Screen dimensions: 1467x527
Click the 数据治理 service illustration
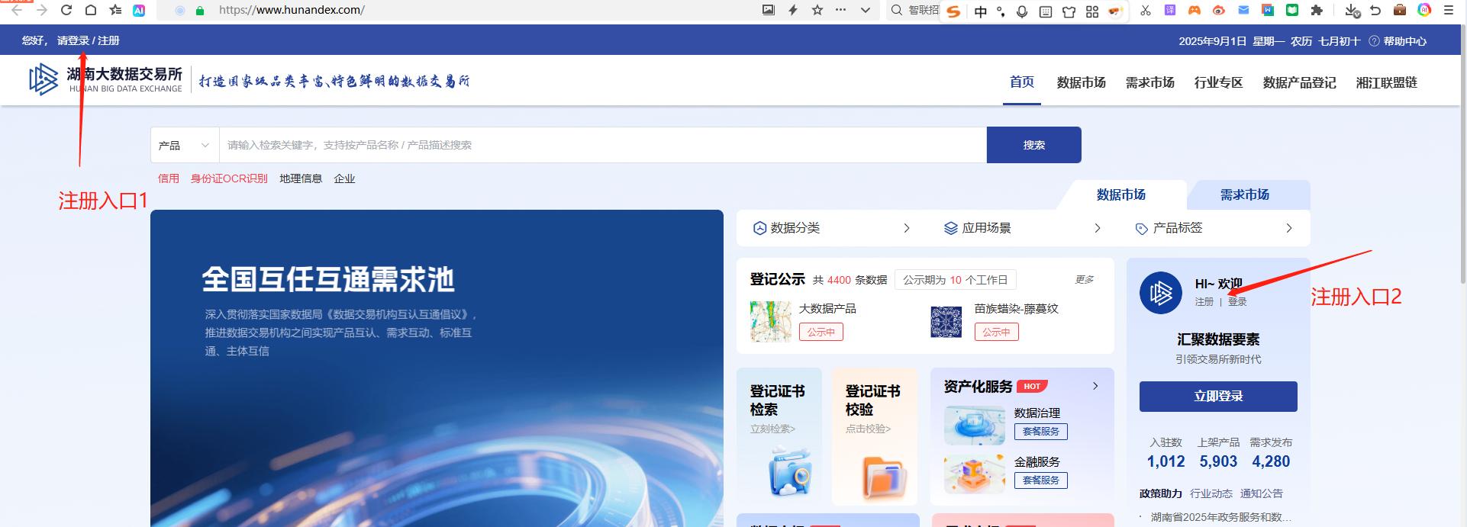(974, 425)
